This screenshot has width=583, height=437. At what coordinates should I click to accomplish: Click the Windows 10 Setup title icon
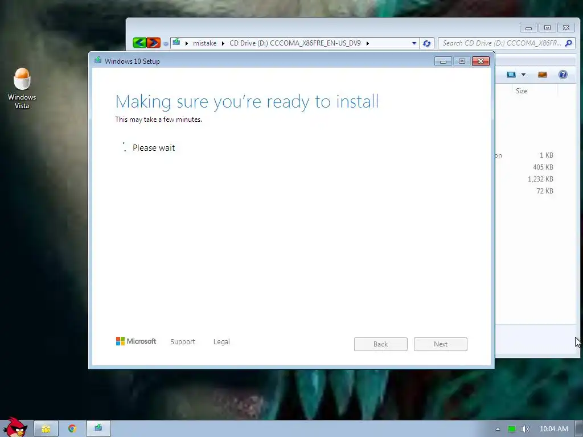tap(98, 60)
